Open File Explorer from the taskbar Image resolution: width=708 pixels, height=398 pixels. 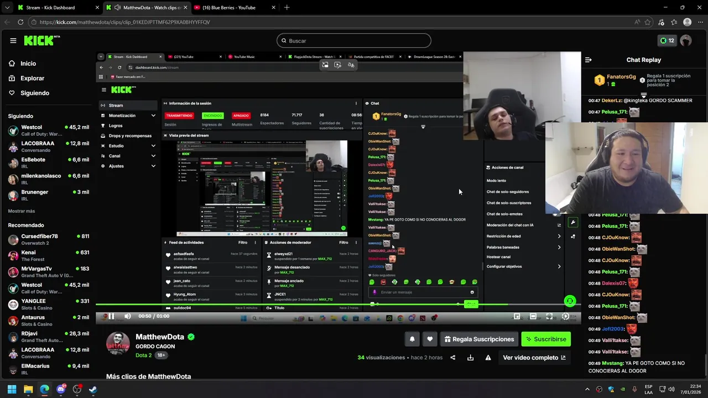tap(28, 389)
